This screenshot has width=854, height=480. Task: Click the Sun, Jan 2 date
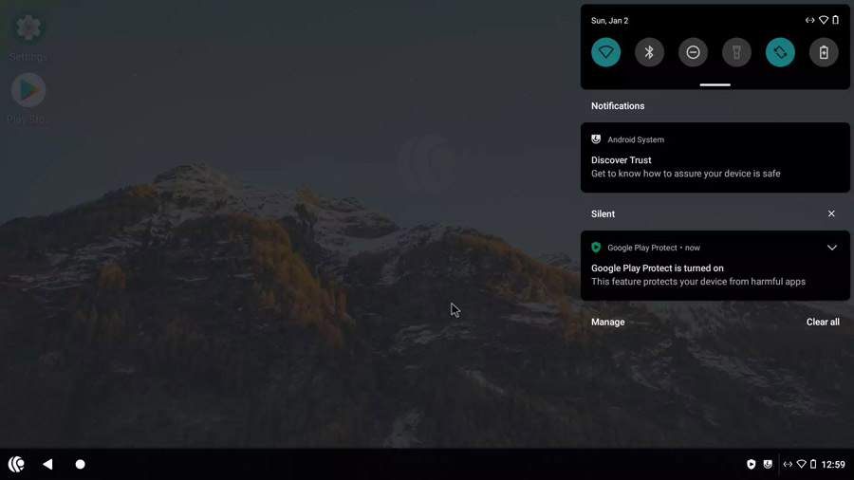coord(609,21)
